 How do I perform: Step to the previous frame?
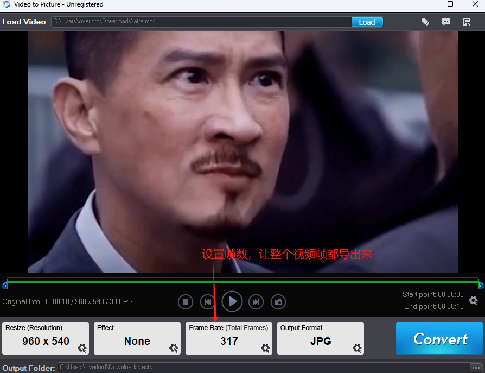(207, 302)
